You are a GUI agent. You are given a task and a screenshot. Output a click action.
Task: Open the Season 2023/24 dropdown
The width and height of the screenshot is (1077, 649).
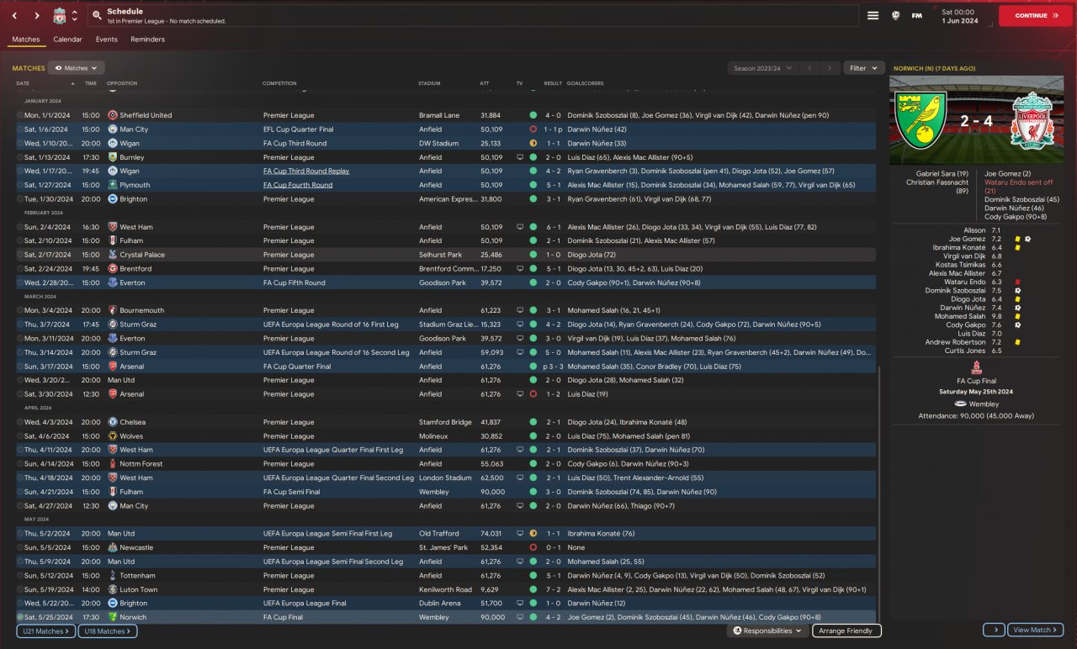[x=761, y=68]
